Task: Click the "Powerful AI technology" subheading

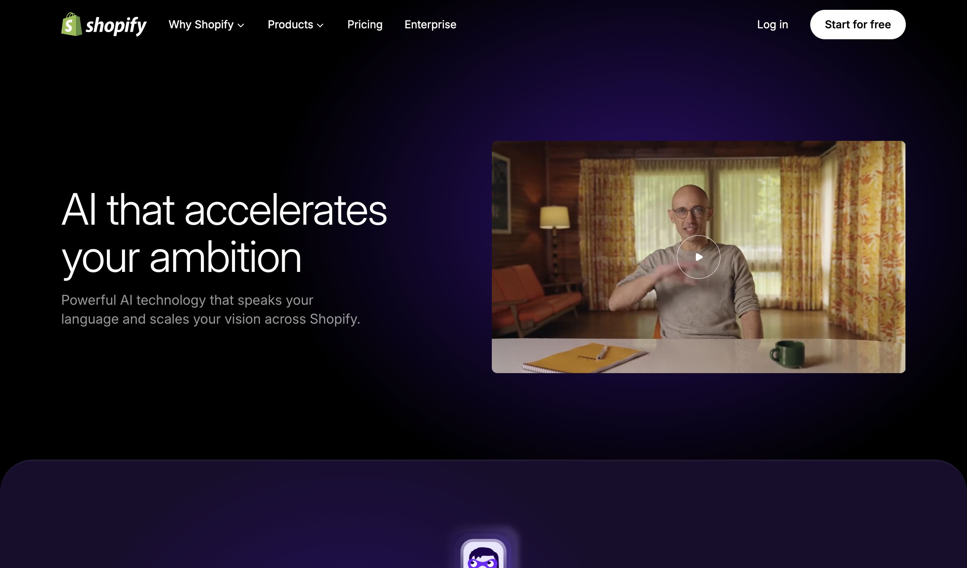Action: click(x=211, y=309)
